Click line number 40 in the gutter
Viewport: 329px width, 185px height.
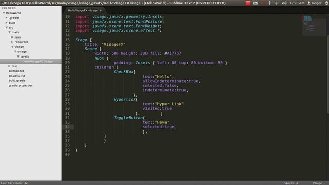[67, 154]
